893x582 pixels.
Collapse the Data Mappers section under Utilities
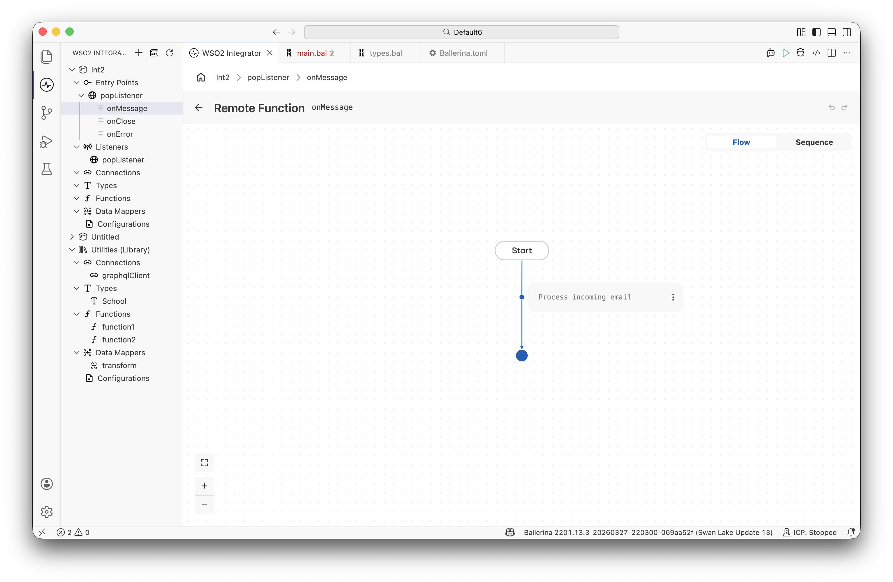(x=77, y=353)
